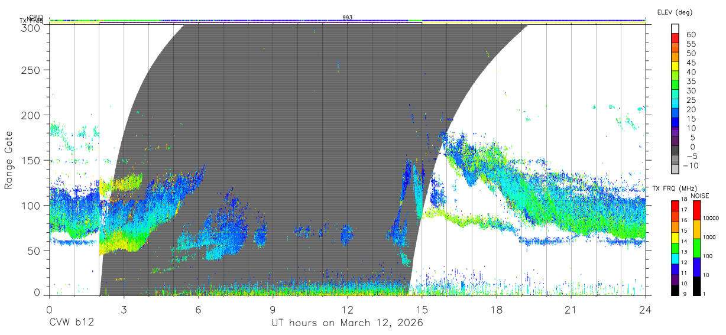Click the y-axis tick label '100'
Viewport: 726px width, 335px height.
point(31,205)
